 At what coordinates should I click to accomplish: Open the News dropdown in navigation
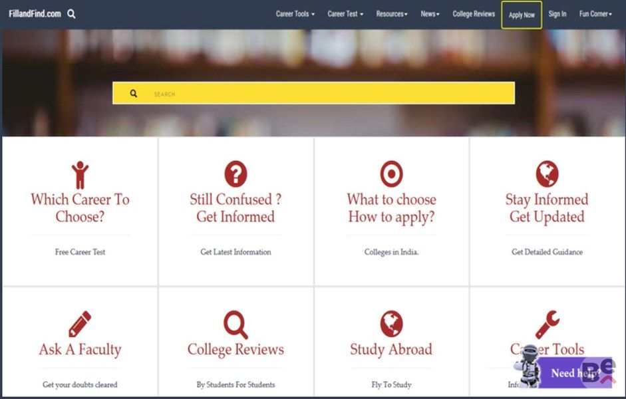(x=430, y=14)
